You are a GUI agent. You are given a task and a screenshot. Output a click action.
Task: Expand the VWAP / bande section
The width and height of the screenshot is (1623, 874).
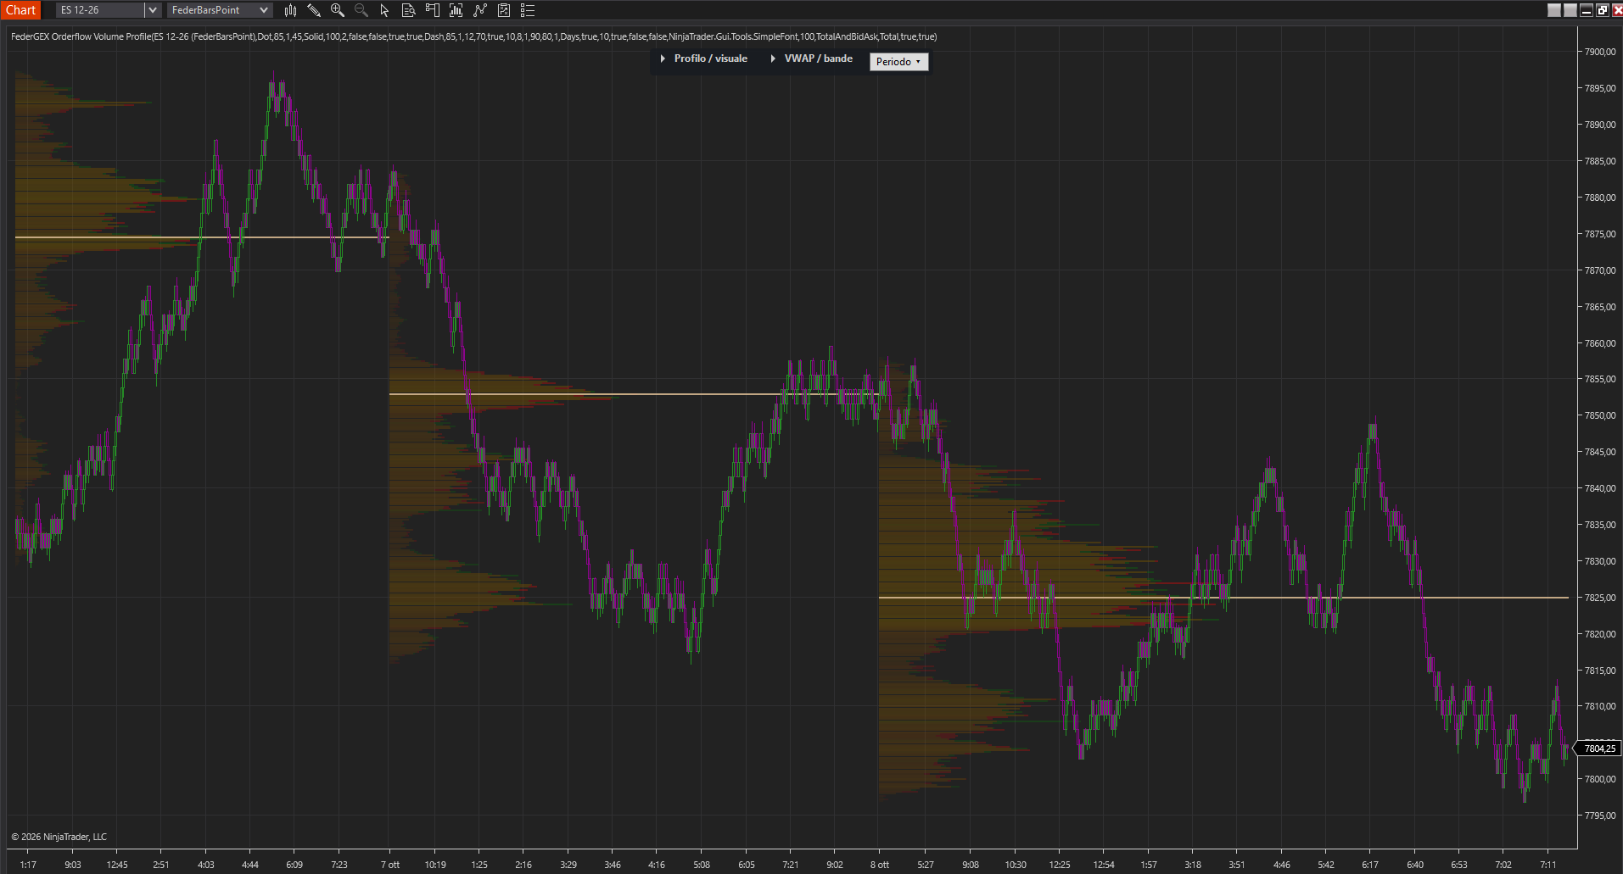(x=811, y=58)
